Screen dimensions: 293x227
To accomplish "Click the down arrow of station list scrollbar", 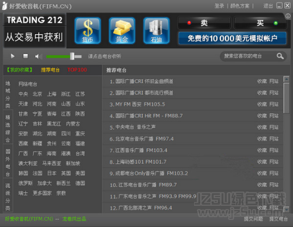I will coord(286,210).
